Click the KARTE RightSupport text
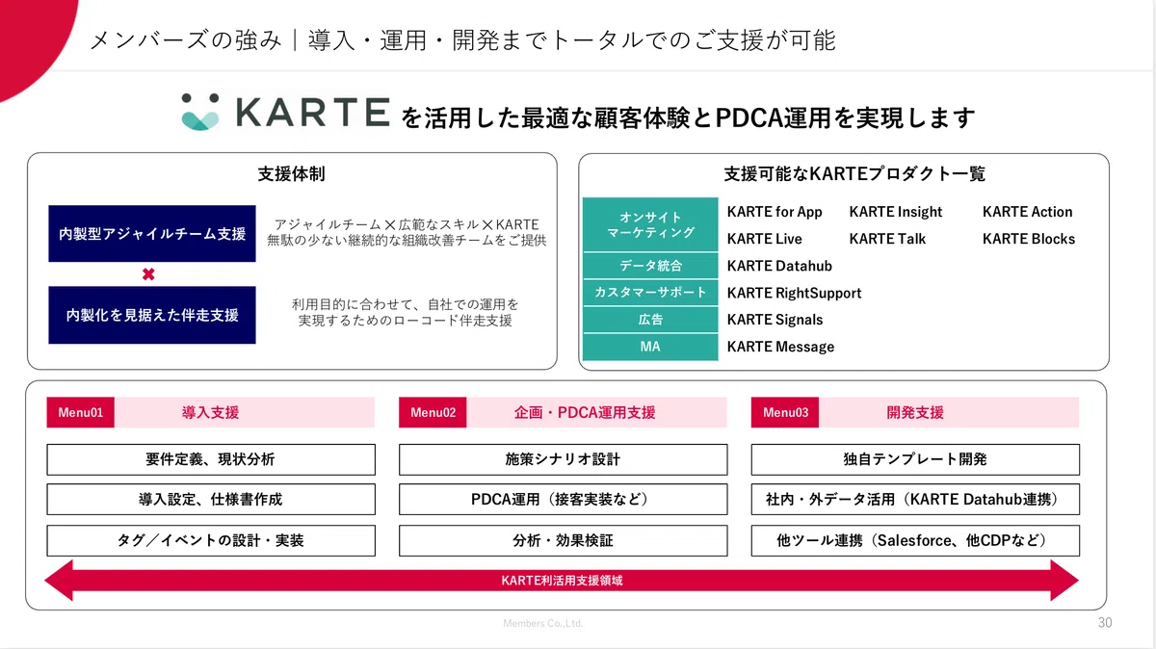 point(795,293)
